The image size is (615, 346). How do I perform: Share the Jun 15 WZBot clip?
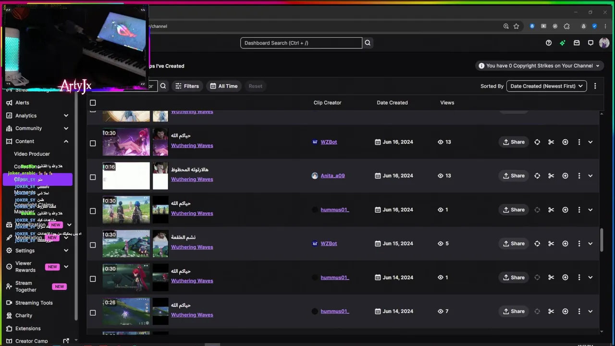[x=514, y=244]
